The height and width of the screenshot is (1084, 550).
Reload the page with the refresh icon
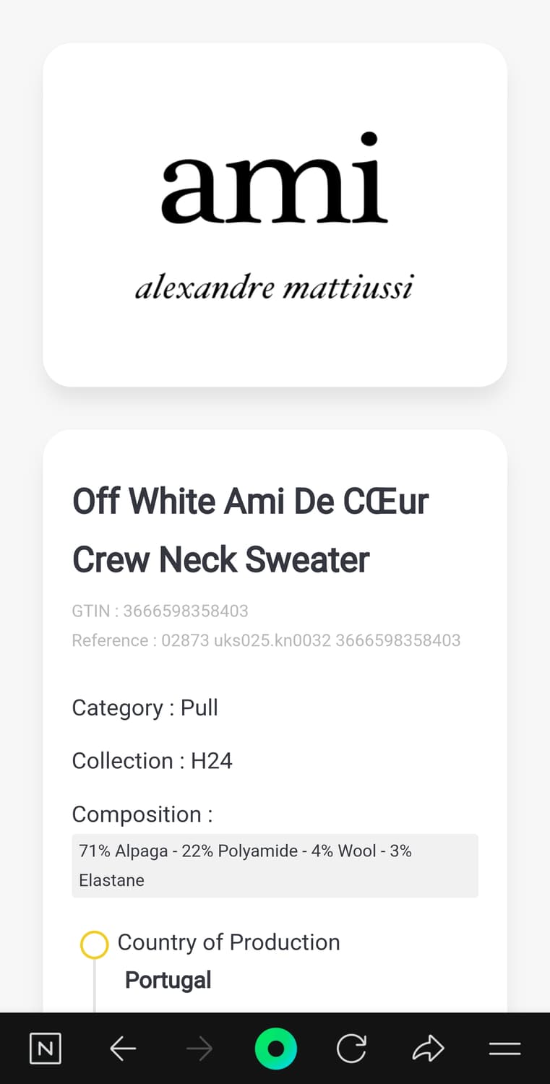352,1049
